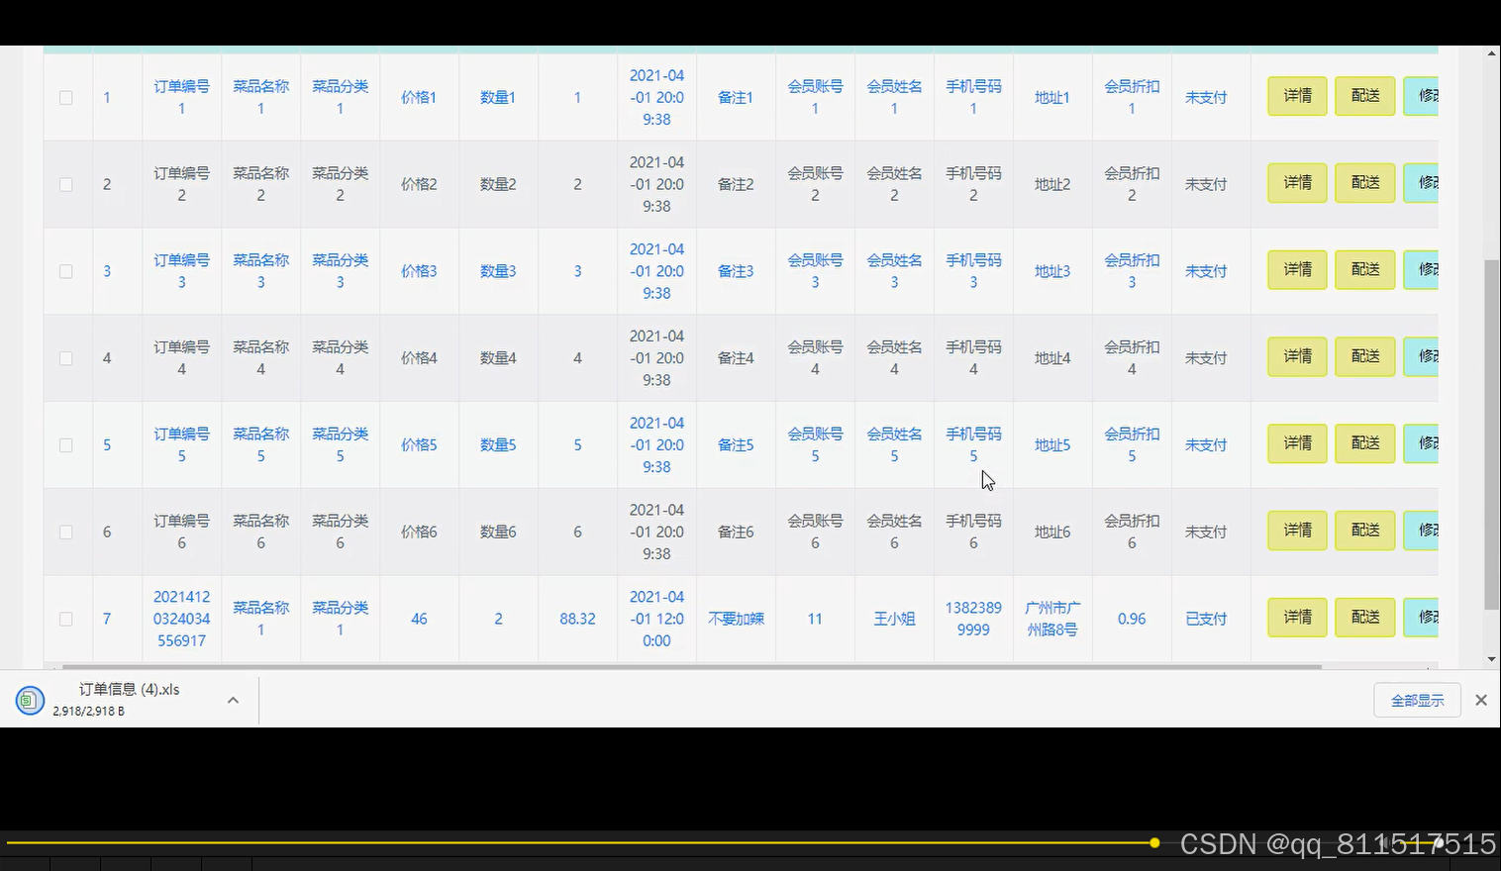Click the 手机号码3 link

973,270
